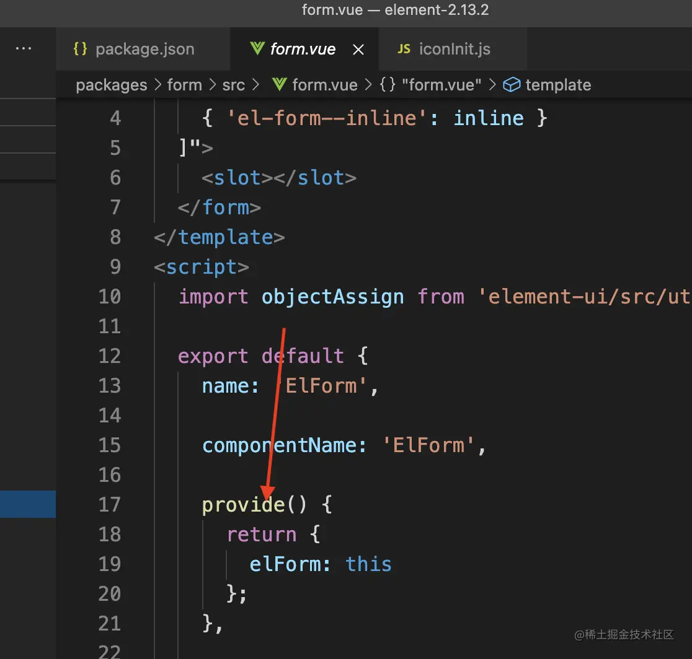Click the closing </template> tag
The image size is (692, 659).
(220, 237)
